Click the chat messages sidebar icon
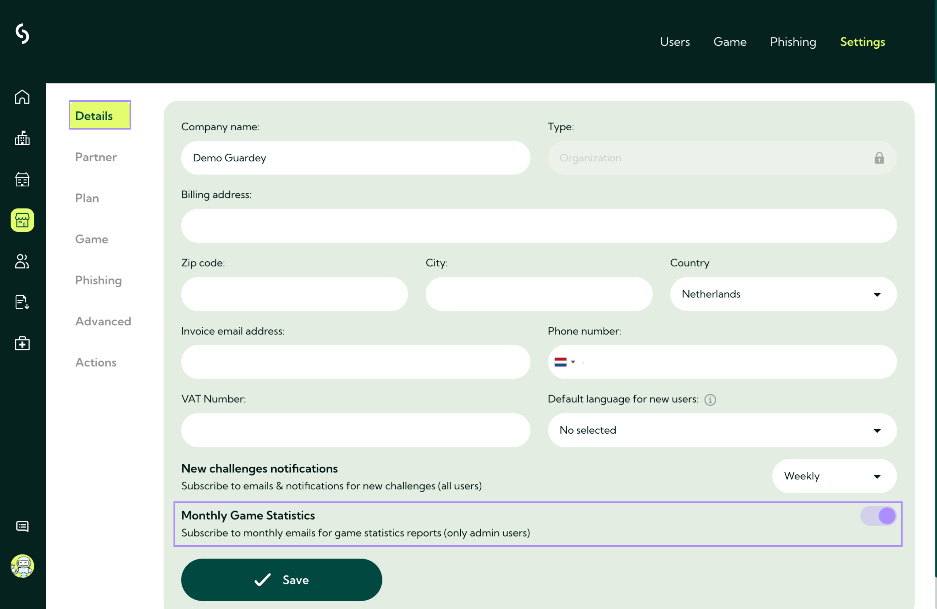This screenshot has height=609, width=937. click(x=22, y=526)
